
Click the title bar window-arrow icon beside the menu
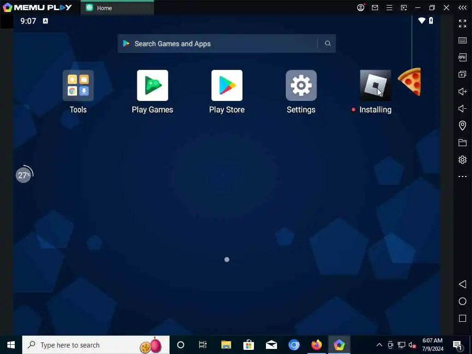(404, 8)
